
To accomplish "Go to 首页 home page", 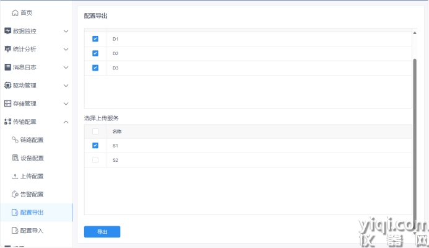I will pyautogui.click(x=26, y=13).
